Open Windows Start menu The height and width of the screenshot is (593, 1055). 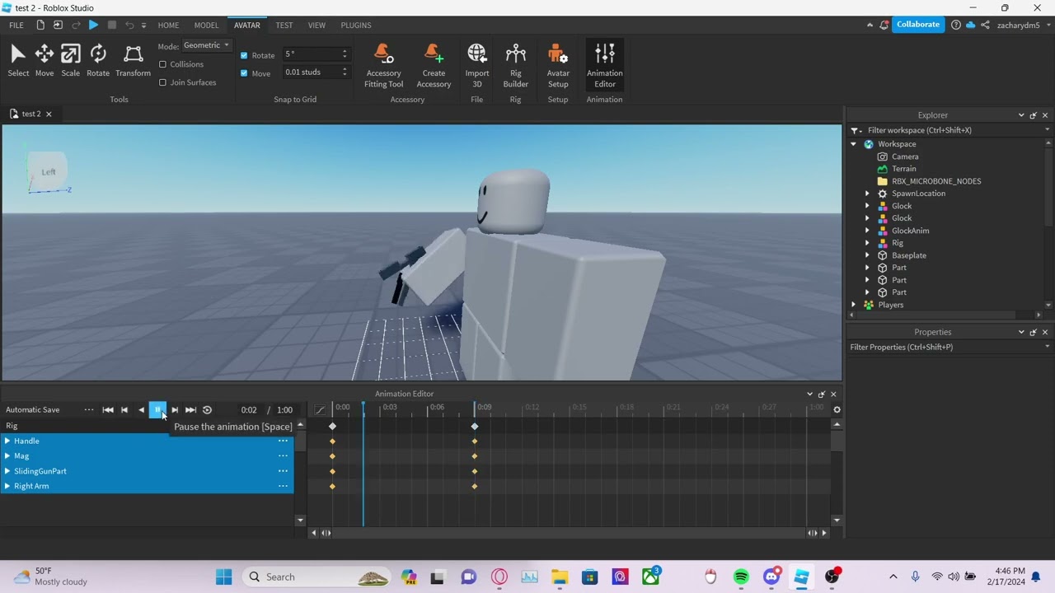coord(223,577)
